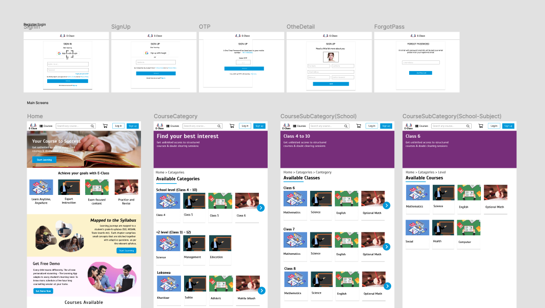Image resolution: width=545 pixels, height=308 pixels.
Task: Click Start Learning on the Home hero banner
Action: 44,160
